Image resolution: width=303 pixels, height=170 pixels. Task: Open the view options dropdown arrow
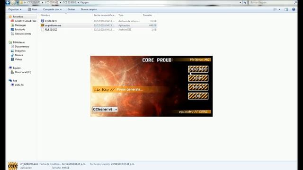click(279, 9)
